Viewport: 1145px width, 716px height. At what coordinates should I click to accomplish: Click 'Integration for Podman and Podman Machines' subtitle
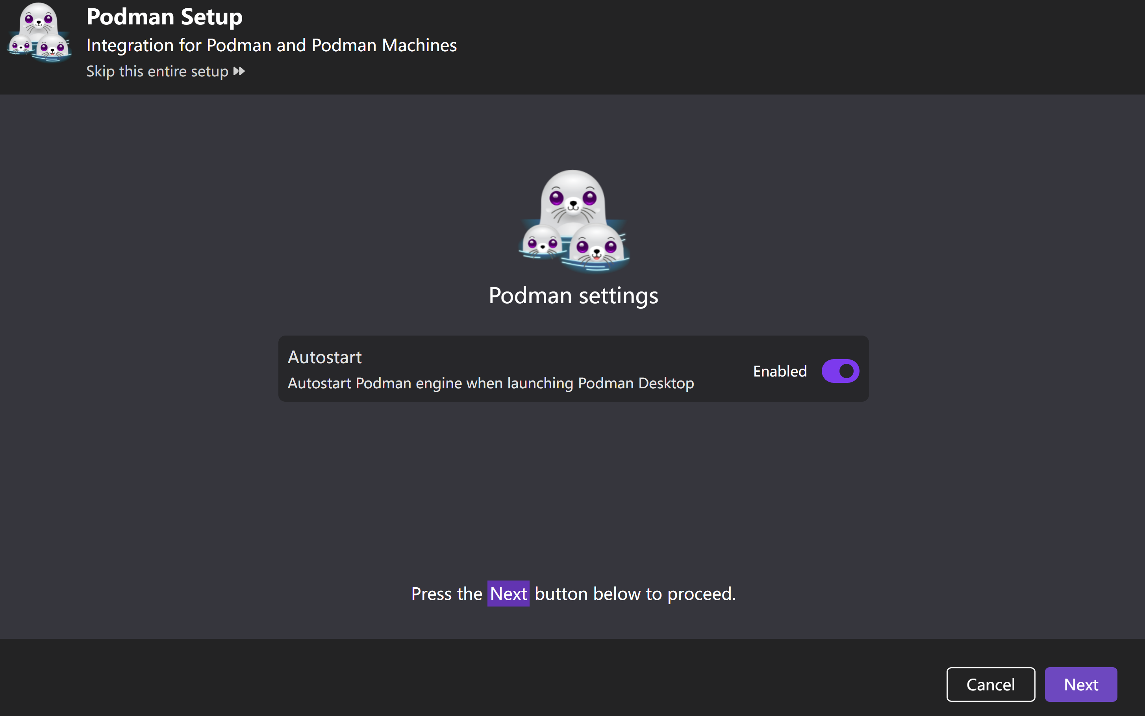click(271, 45)
